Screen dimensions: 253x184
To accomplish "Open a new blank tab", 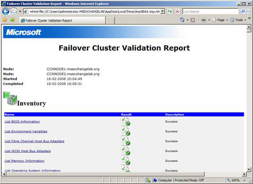I will coord(110,21).
